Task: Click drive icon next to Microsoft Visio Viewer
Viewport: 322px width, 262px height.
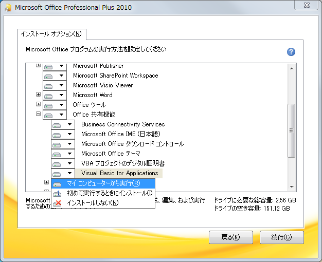Action: pos(48,86)
